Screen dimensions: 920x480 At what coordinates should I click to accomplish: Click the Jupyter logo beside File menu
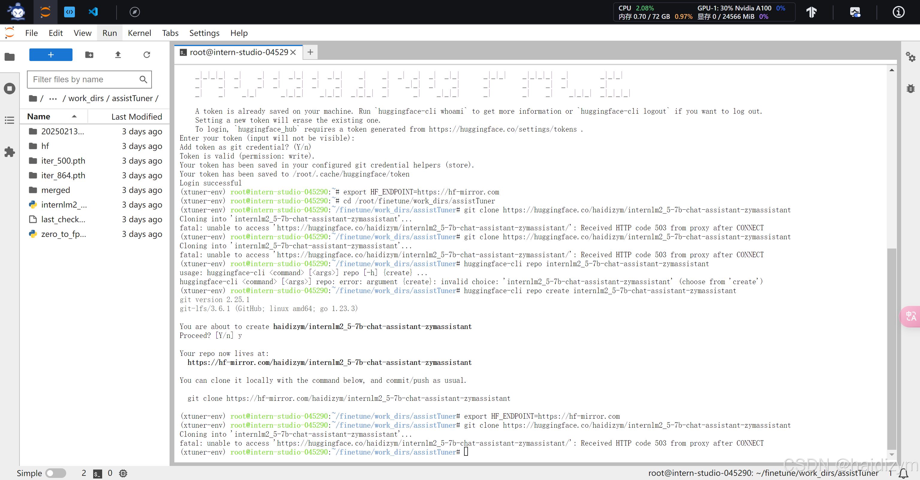coord(10,33)
